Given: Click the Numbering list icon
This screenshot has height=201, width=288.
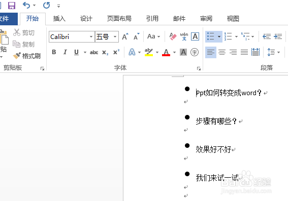Looking at the screenshot, I should (x=228, y=36).
